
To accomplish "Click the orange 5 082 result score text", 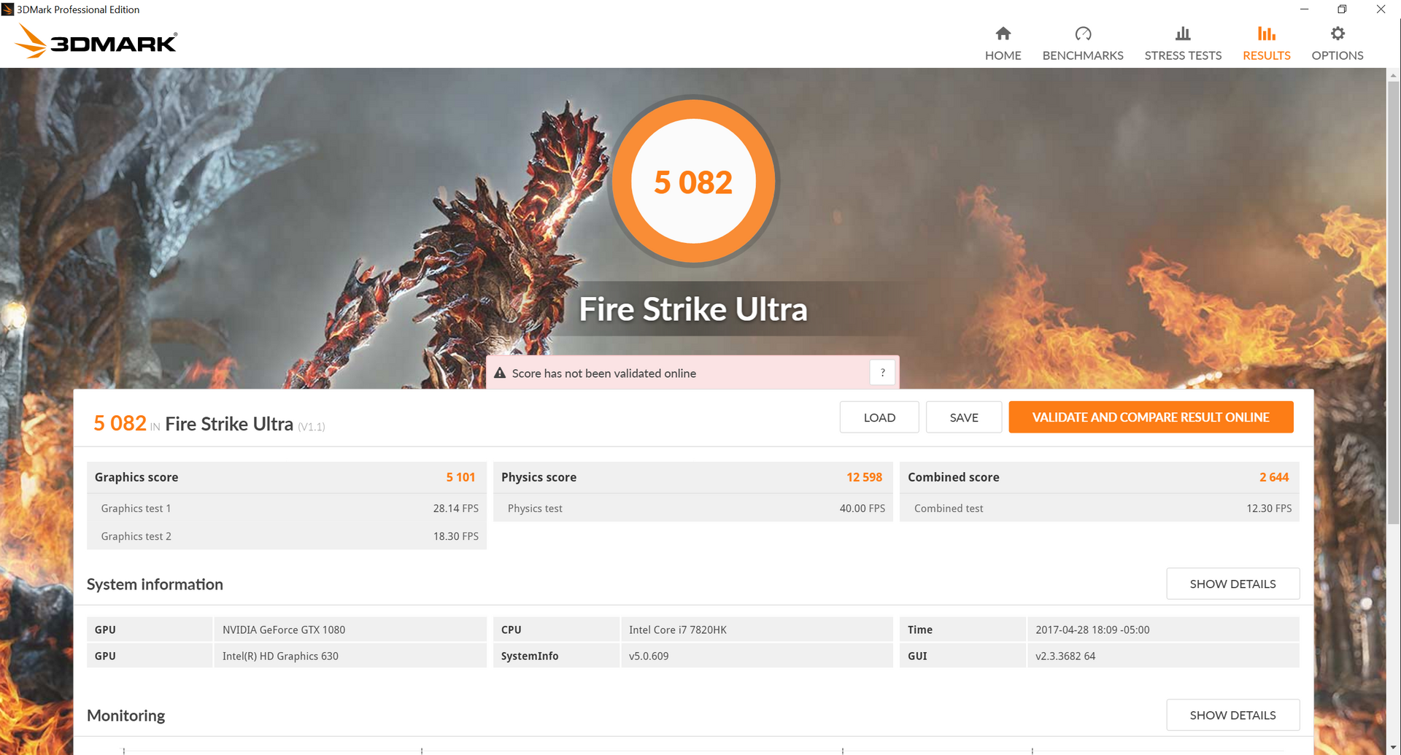I will (120, 423).
